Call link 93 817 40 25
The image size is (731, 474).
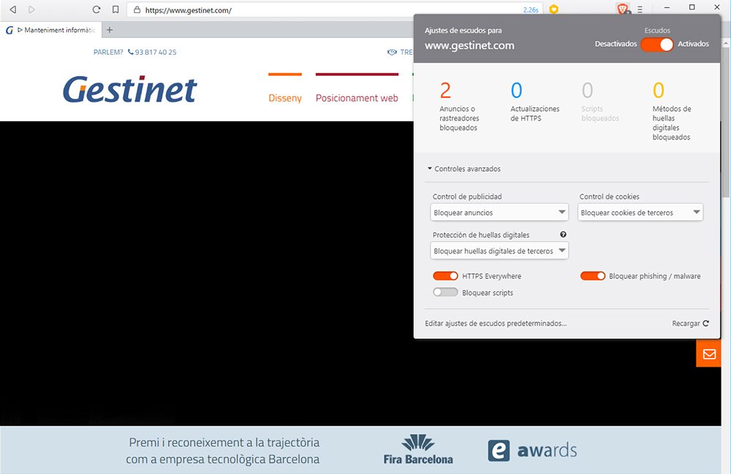pyautogui.click(x=154, y=52)
